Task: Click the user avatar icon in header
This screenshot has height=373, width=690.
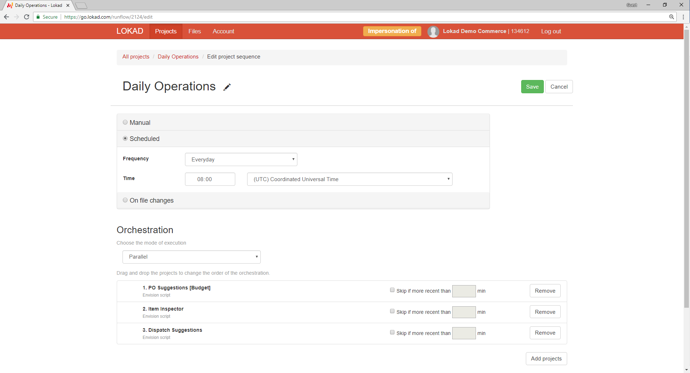Action: [x=433, y=32]
